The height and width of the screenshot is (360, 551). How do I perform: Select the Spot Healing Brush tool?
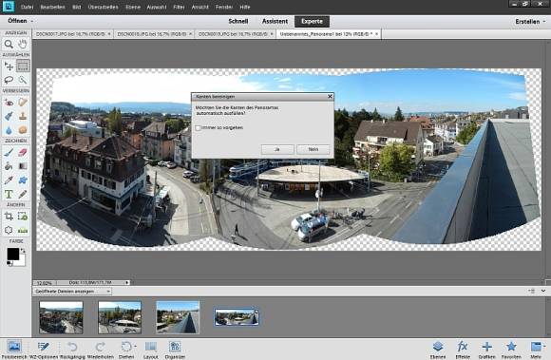[x=23, y=103]
